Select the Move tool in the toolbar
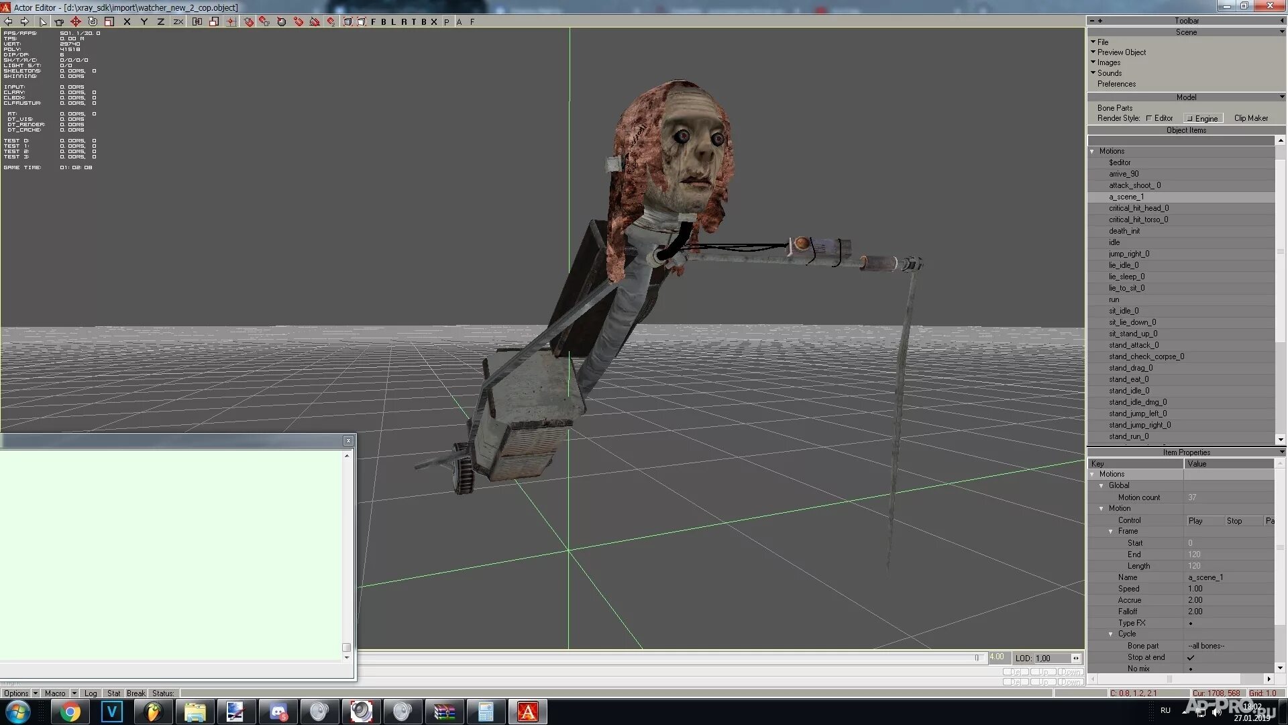The height and width of the screenshot is (725, 1288). (76, 21)
